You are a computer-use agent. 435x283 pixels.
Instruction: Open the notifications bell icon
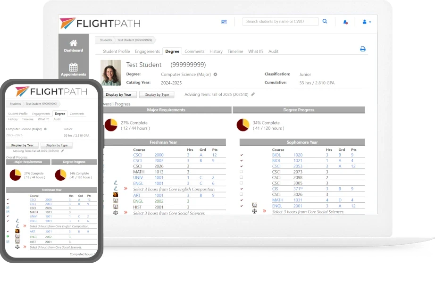pyautogui.click(x=345, y=22)
